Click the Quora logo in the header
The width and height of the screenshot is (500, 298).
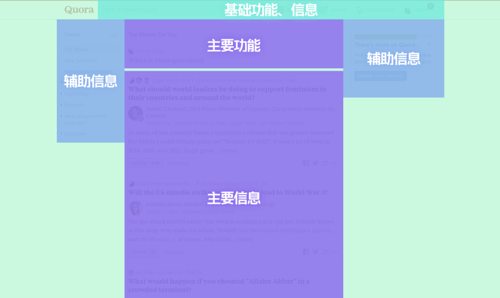pos(79,10)
